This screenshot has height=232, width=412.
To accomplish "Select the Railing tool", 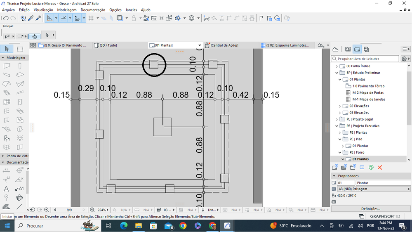I will 20,93.
